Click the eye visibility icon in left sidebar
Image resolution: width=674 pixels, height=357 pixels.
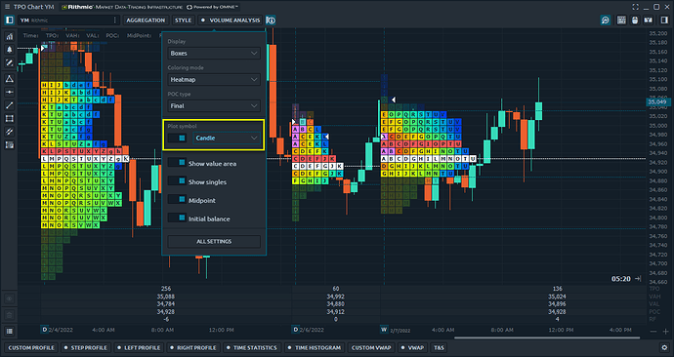(x=9, y=299)
